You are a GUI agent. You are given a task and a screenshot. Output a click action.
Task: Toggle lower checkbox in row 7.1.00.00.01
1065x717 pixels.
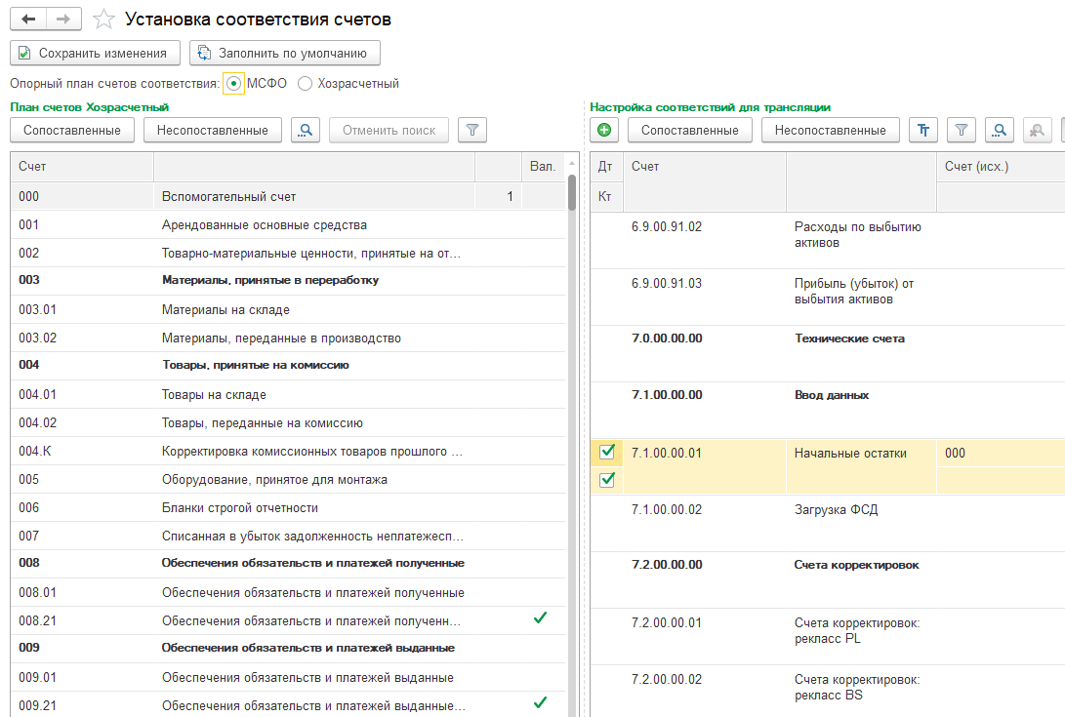(x=606, y=479)
